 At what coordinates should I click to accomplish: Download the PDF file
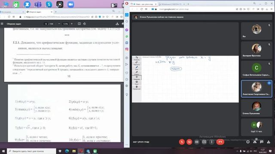point(117,24)
